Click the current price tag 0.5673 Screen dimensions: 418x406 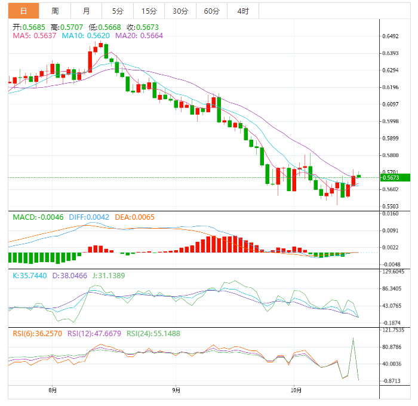[x=395, y=177]
